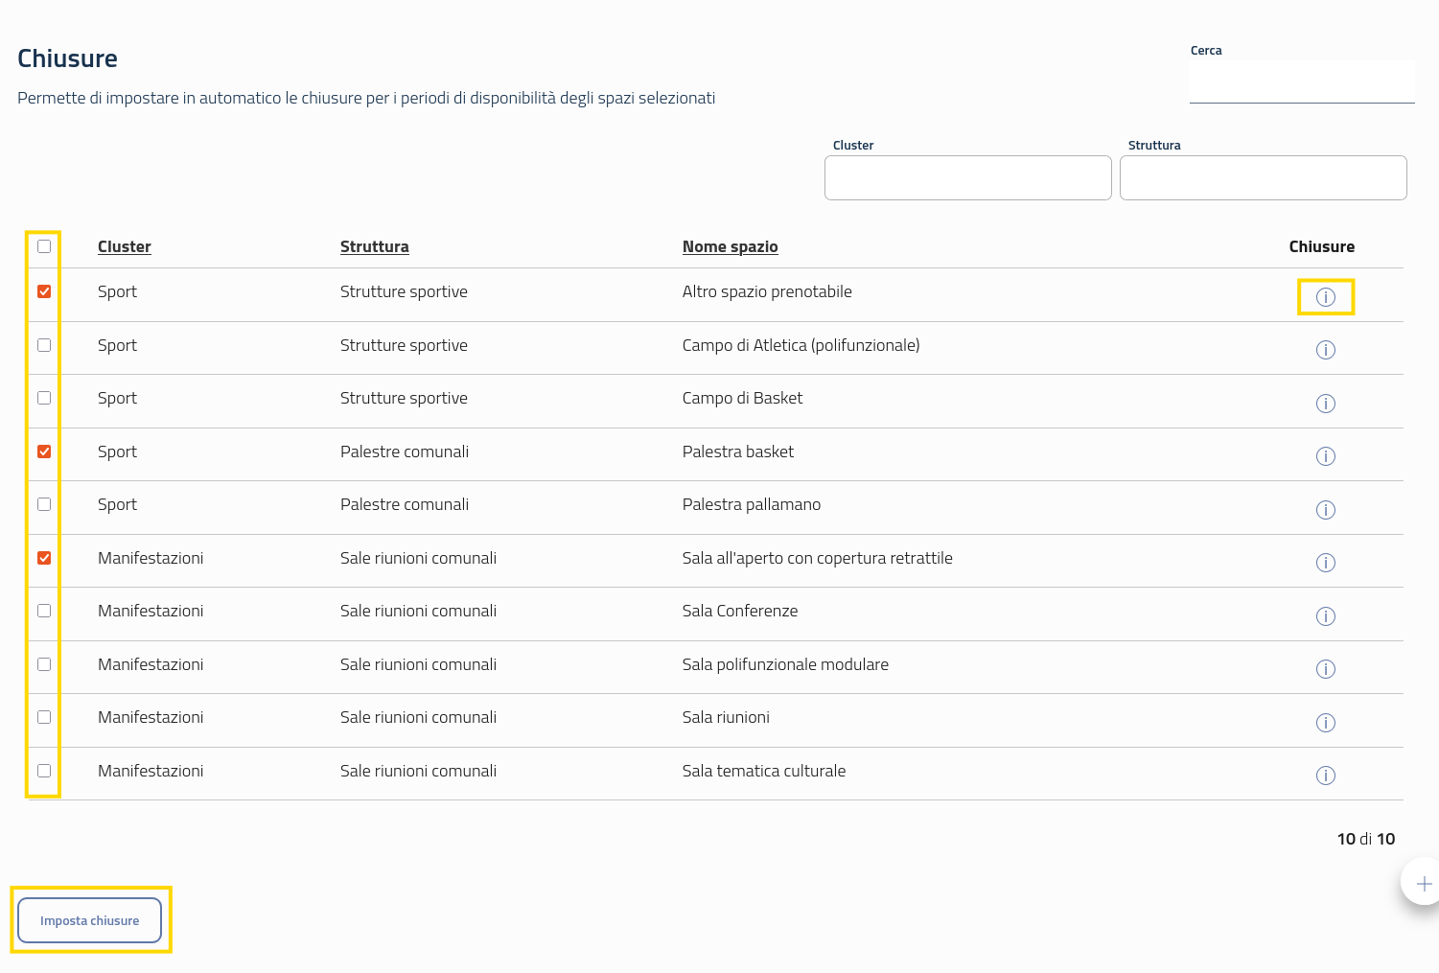The image size is (1439, 973).
Task: Sort table by Struttura column header
Action: tap(374, 246)
